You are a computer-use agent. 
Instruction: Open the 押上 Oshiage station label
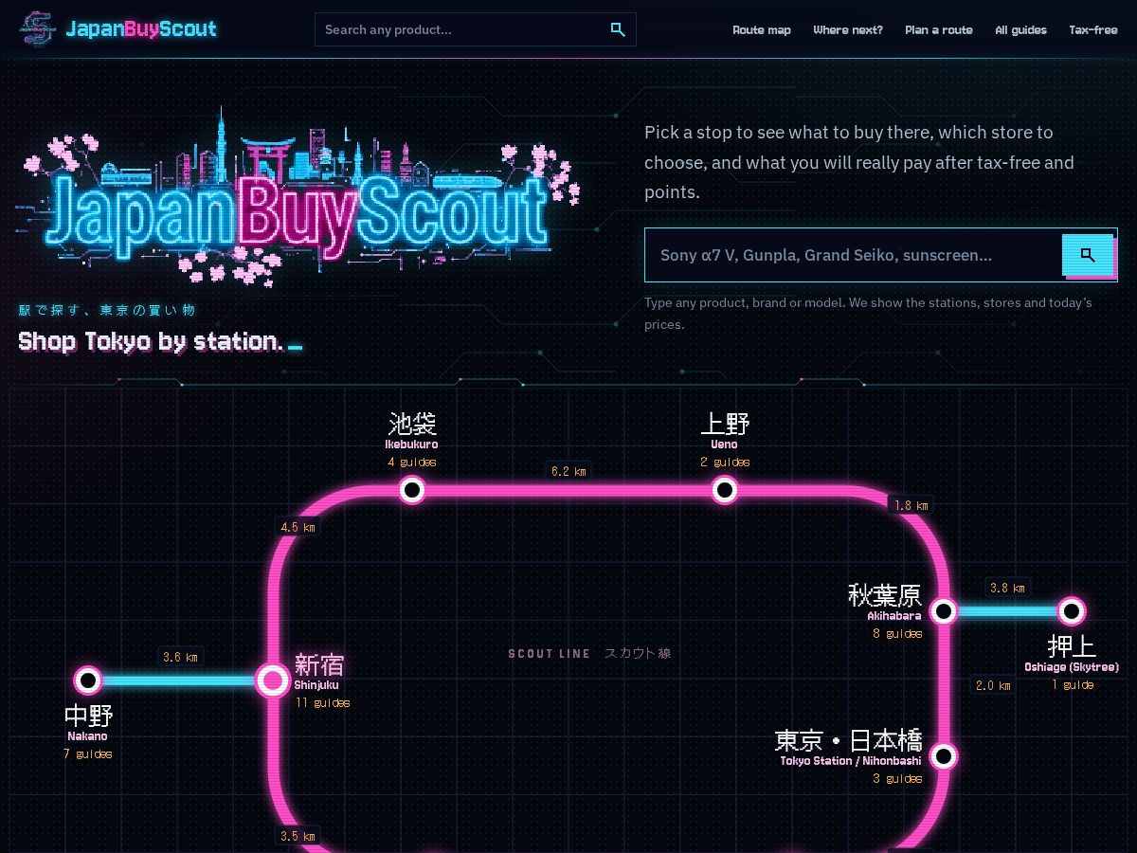tap(1072, 653)
